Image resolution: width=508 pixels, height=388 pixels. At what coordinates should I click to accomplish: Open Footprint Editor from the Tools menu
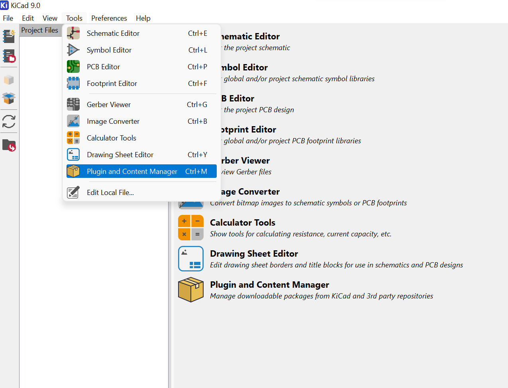pyautogui.click(x=112, y=84)
